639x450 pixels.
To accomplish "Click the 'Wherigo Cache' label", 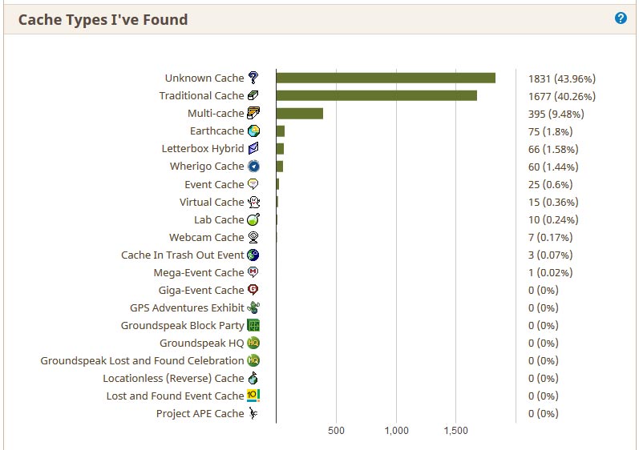I will (x=207, y=167).
